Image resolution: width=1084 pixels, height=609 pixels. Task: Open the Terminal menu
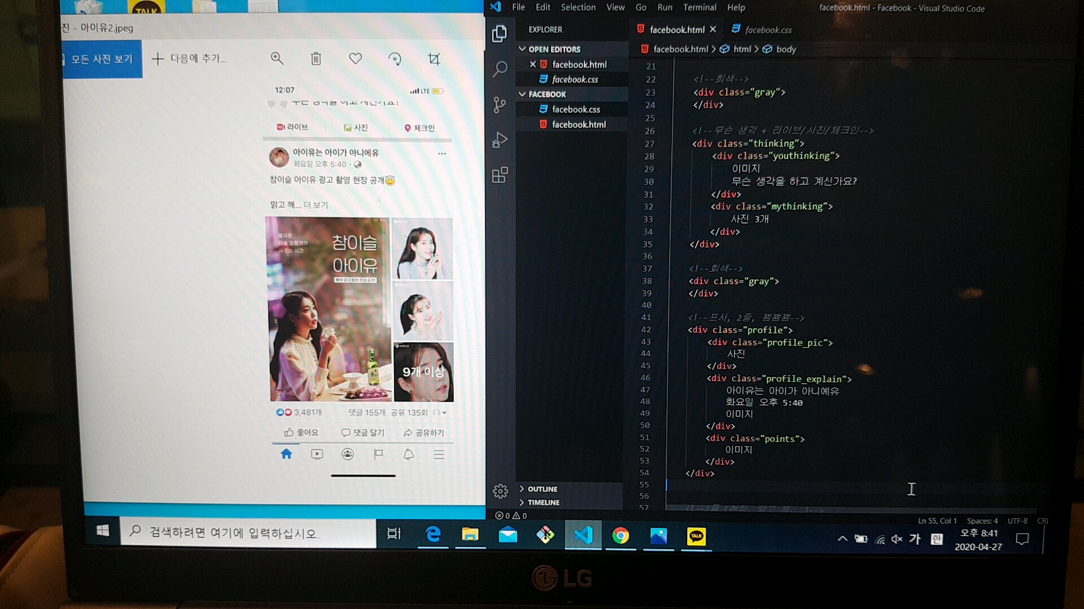(x=700, y=7)
